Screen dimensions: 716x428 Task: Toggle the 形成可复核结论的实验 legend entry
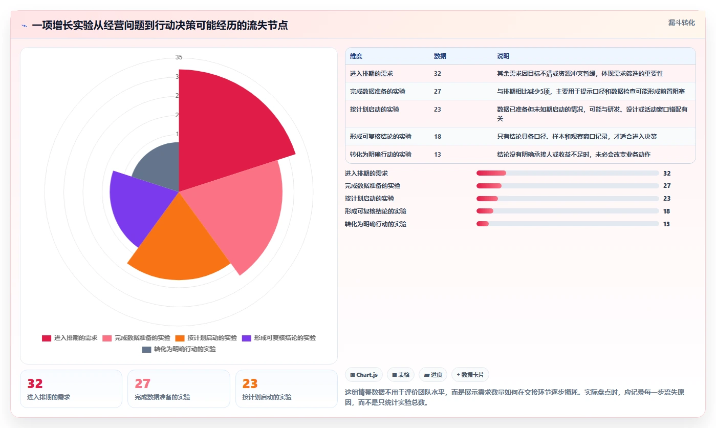[x=279, y=338]
